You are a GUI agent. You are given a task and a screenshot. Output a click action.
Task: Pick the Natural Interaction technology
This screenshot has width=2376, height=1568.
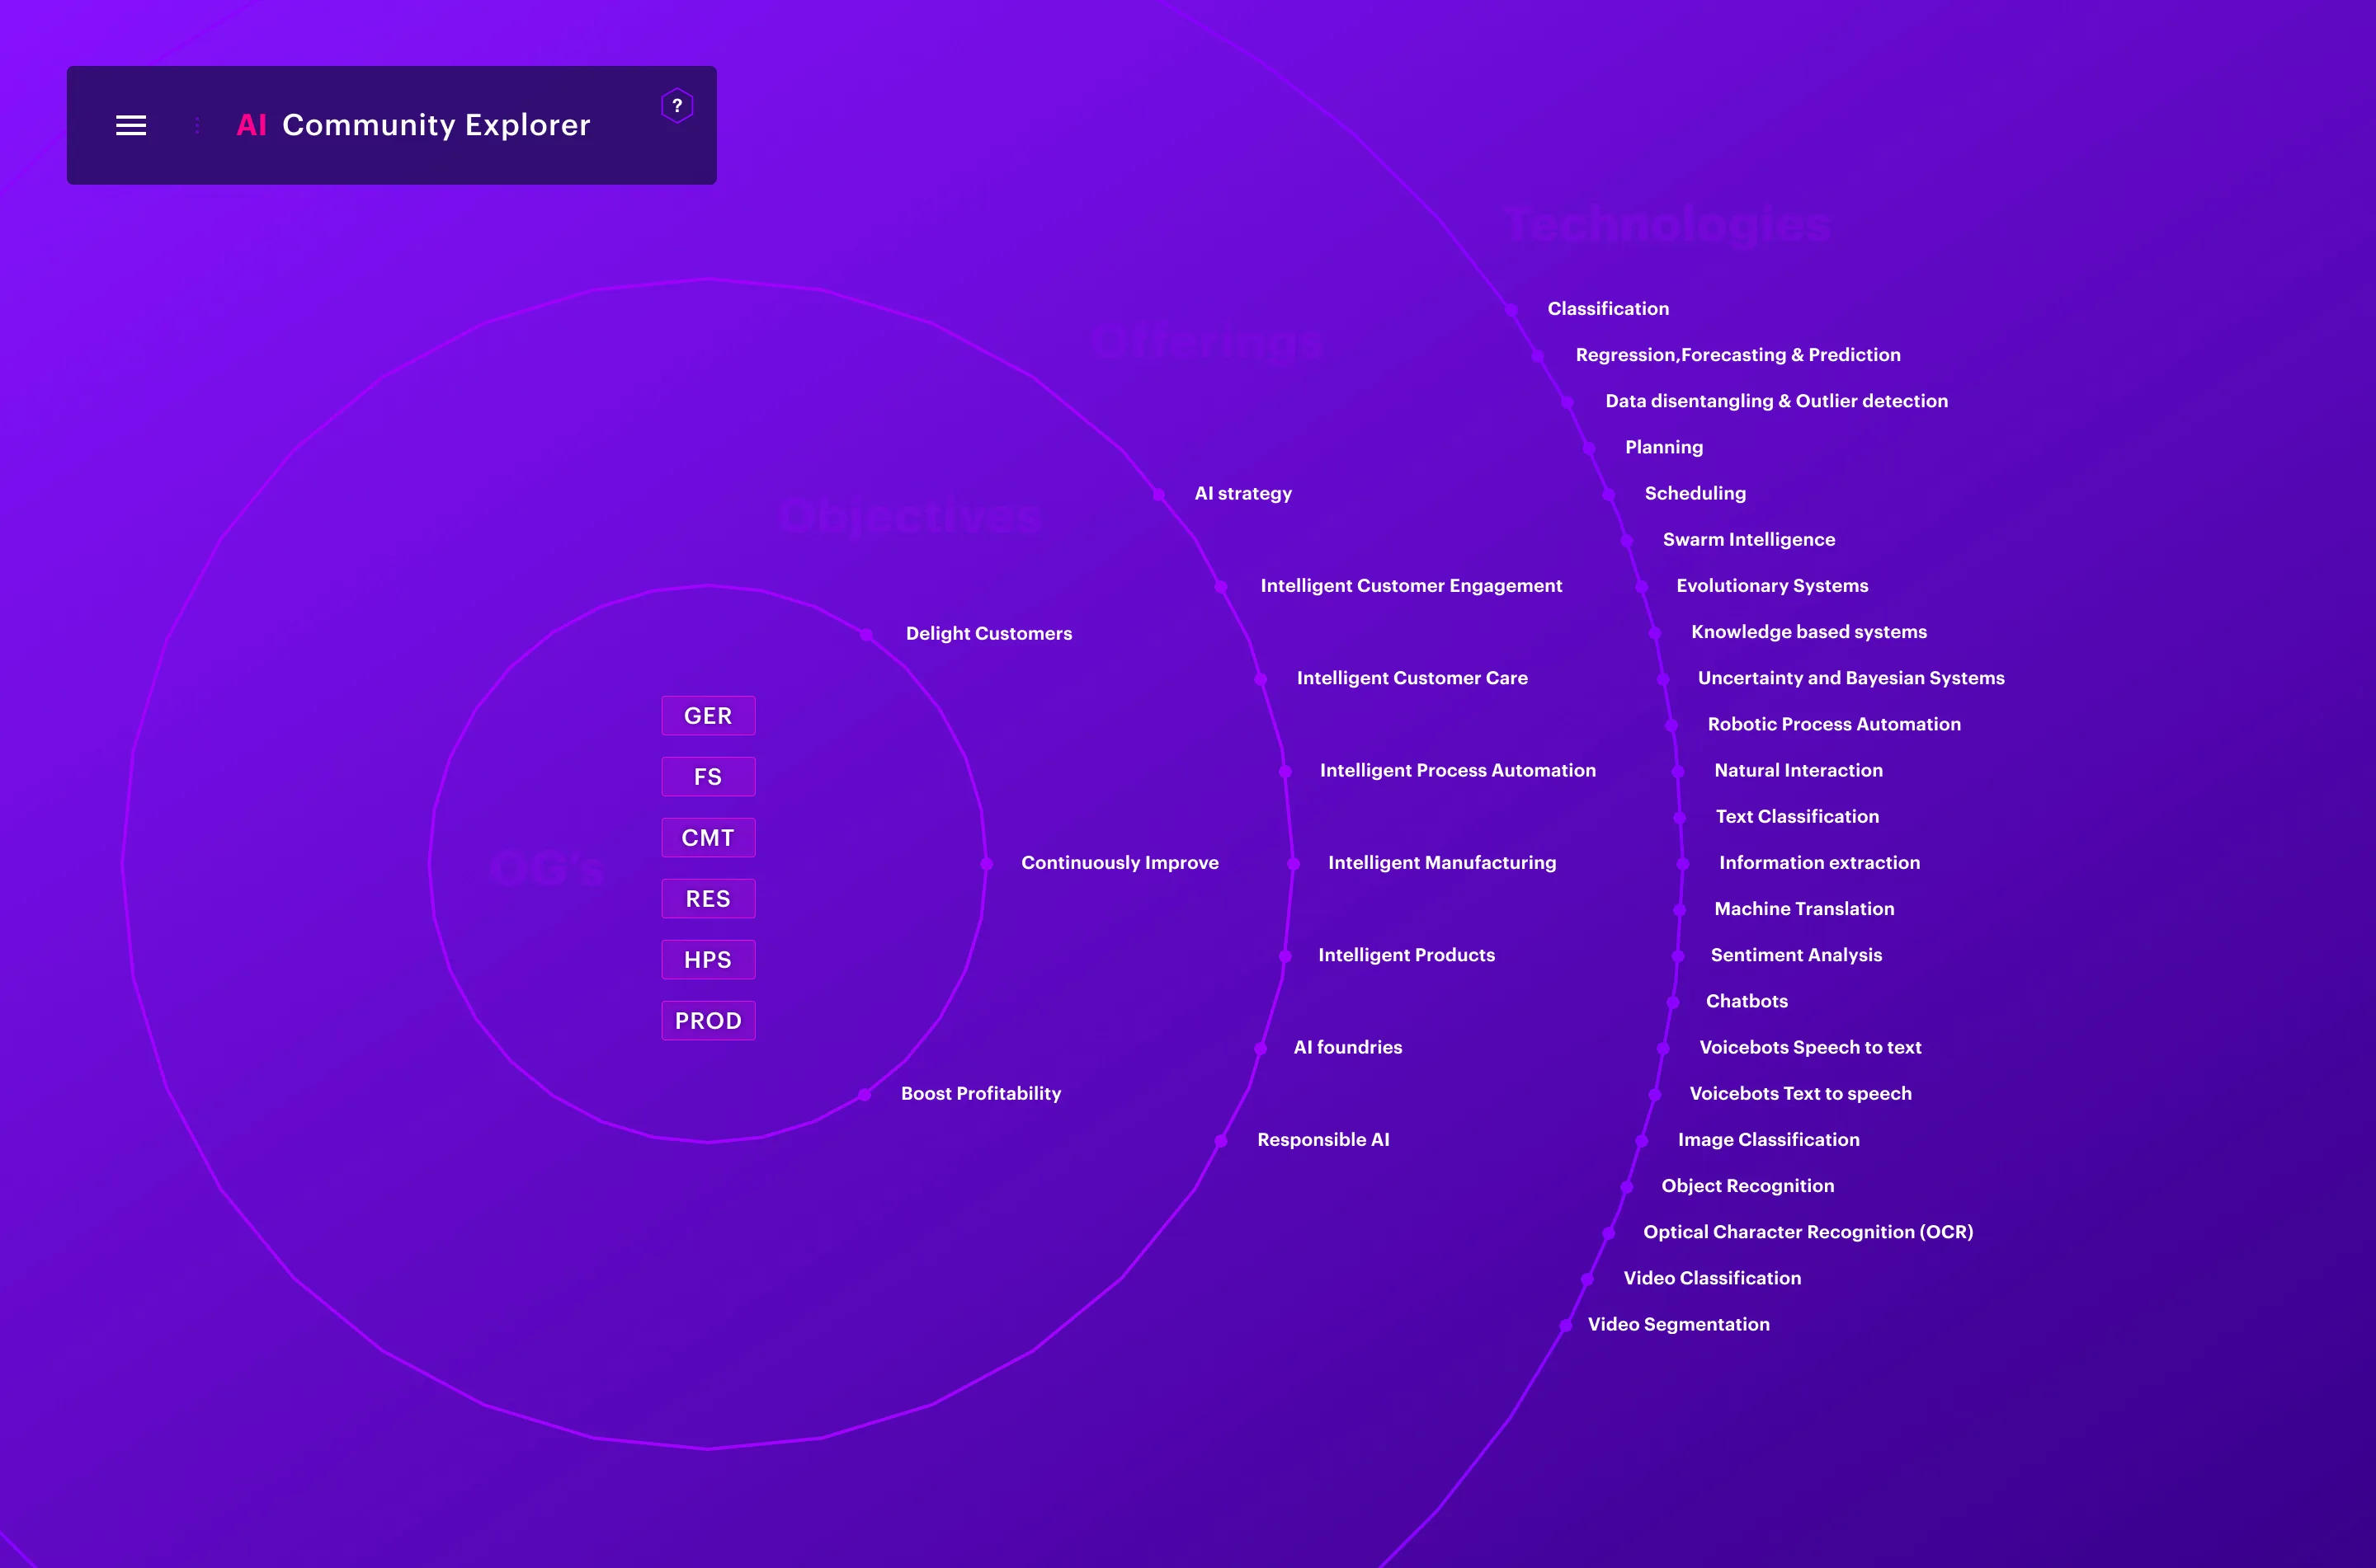pyautogui.click(x=1798, y=770)
